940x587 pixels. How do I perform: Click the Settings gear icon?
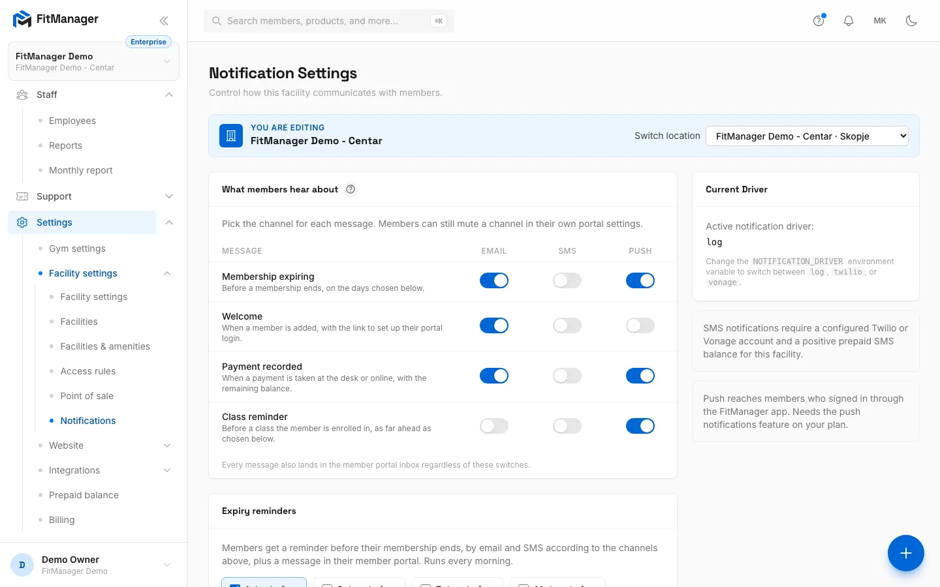(x=22, y=222)
